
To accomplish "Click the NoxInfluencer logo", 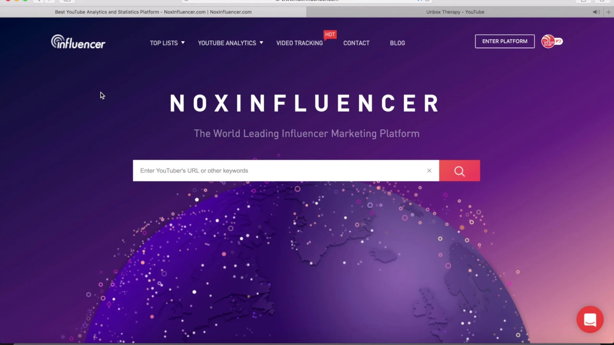I will click(78, 42).
